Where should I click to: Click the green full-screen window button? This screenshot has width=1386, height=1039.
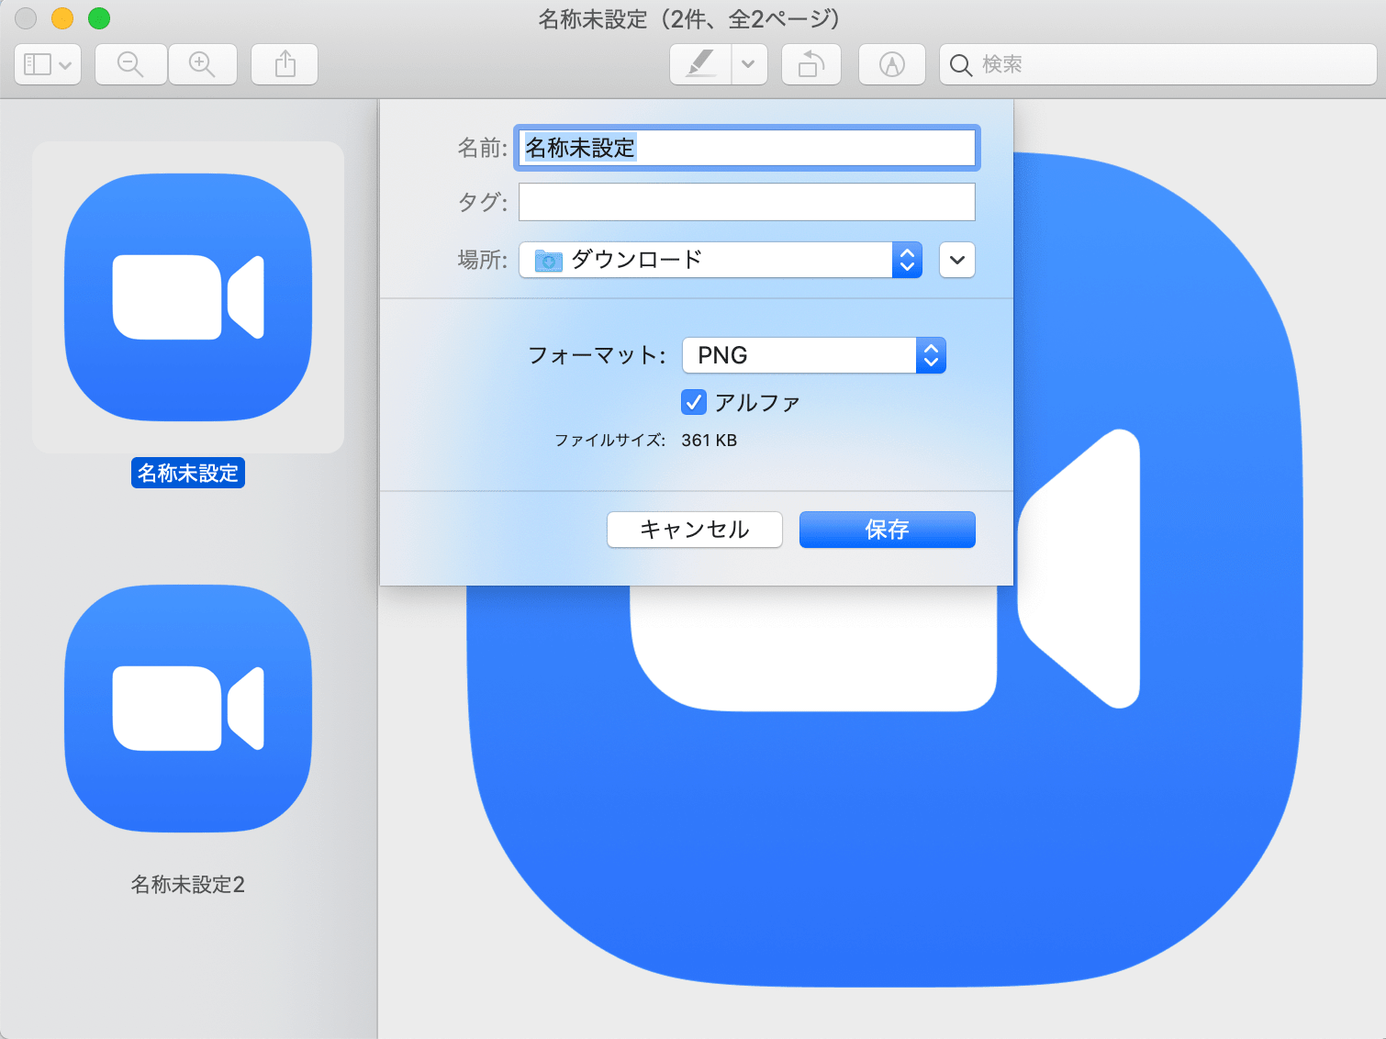click(x=99, y=17)
